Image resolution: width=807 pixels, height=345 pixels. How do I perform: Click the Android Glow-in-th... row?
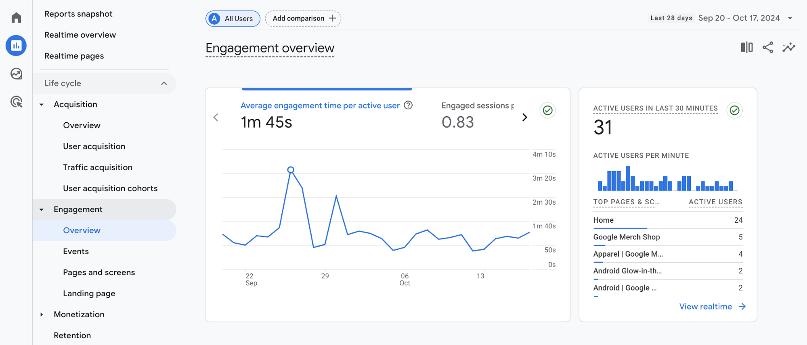click(x=668, y=271)
